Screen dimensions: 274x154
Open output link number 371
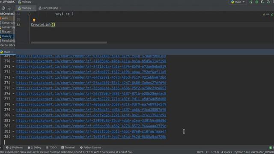click(91, 67)
